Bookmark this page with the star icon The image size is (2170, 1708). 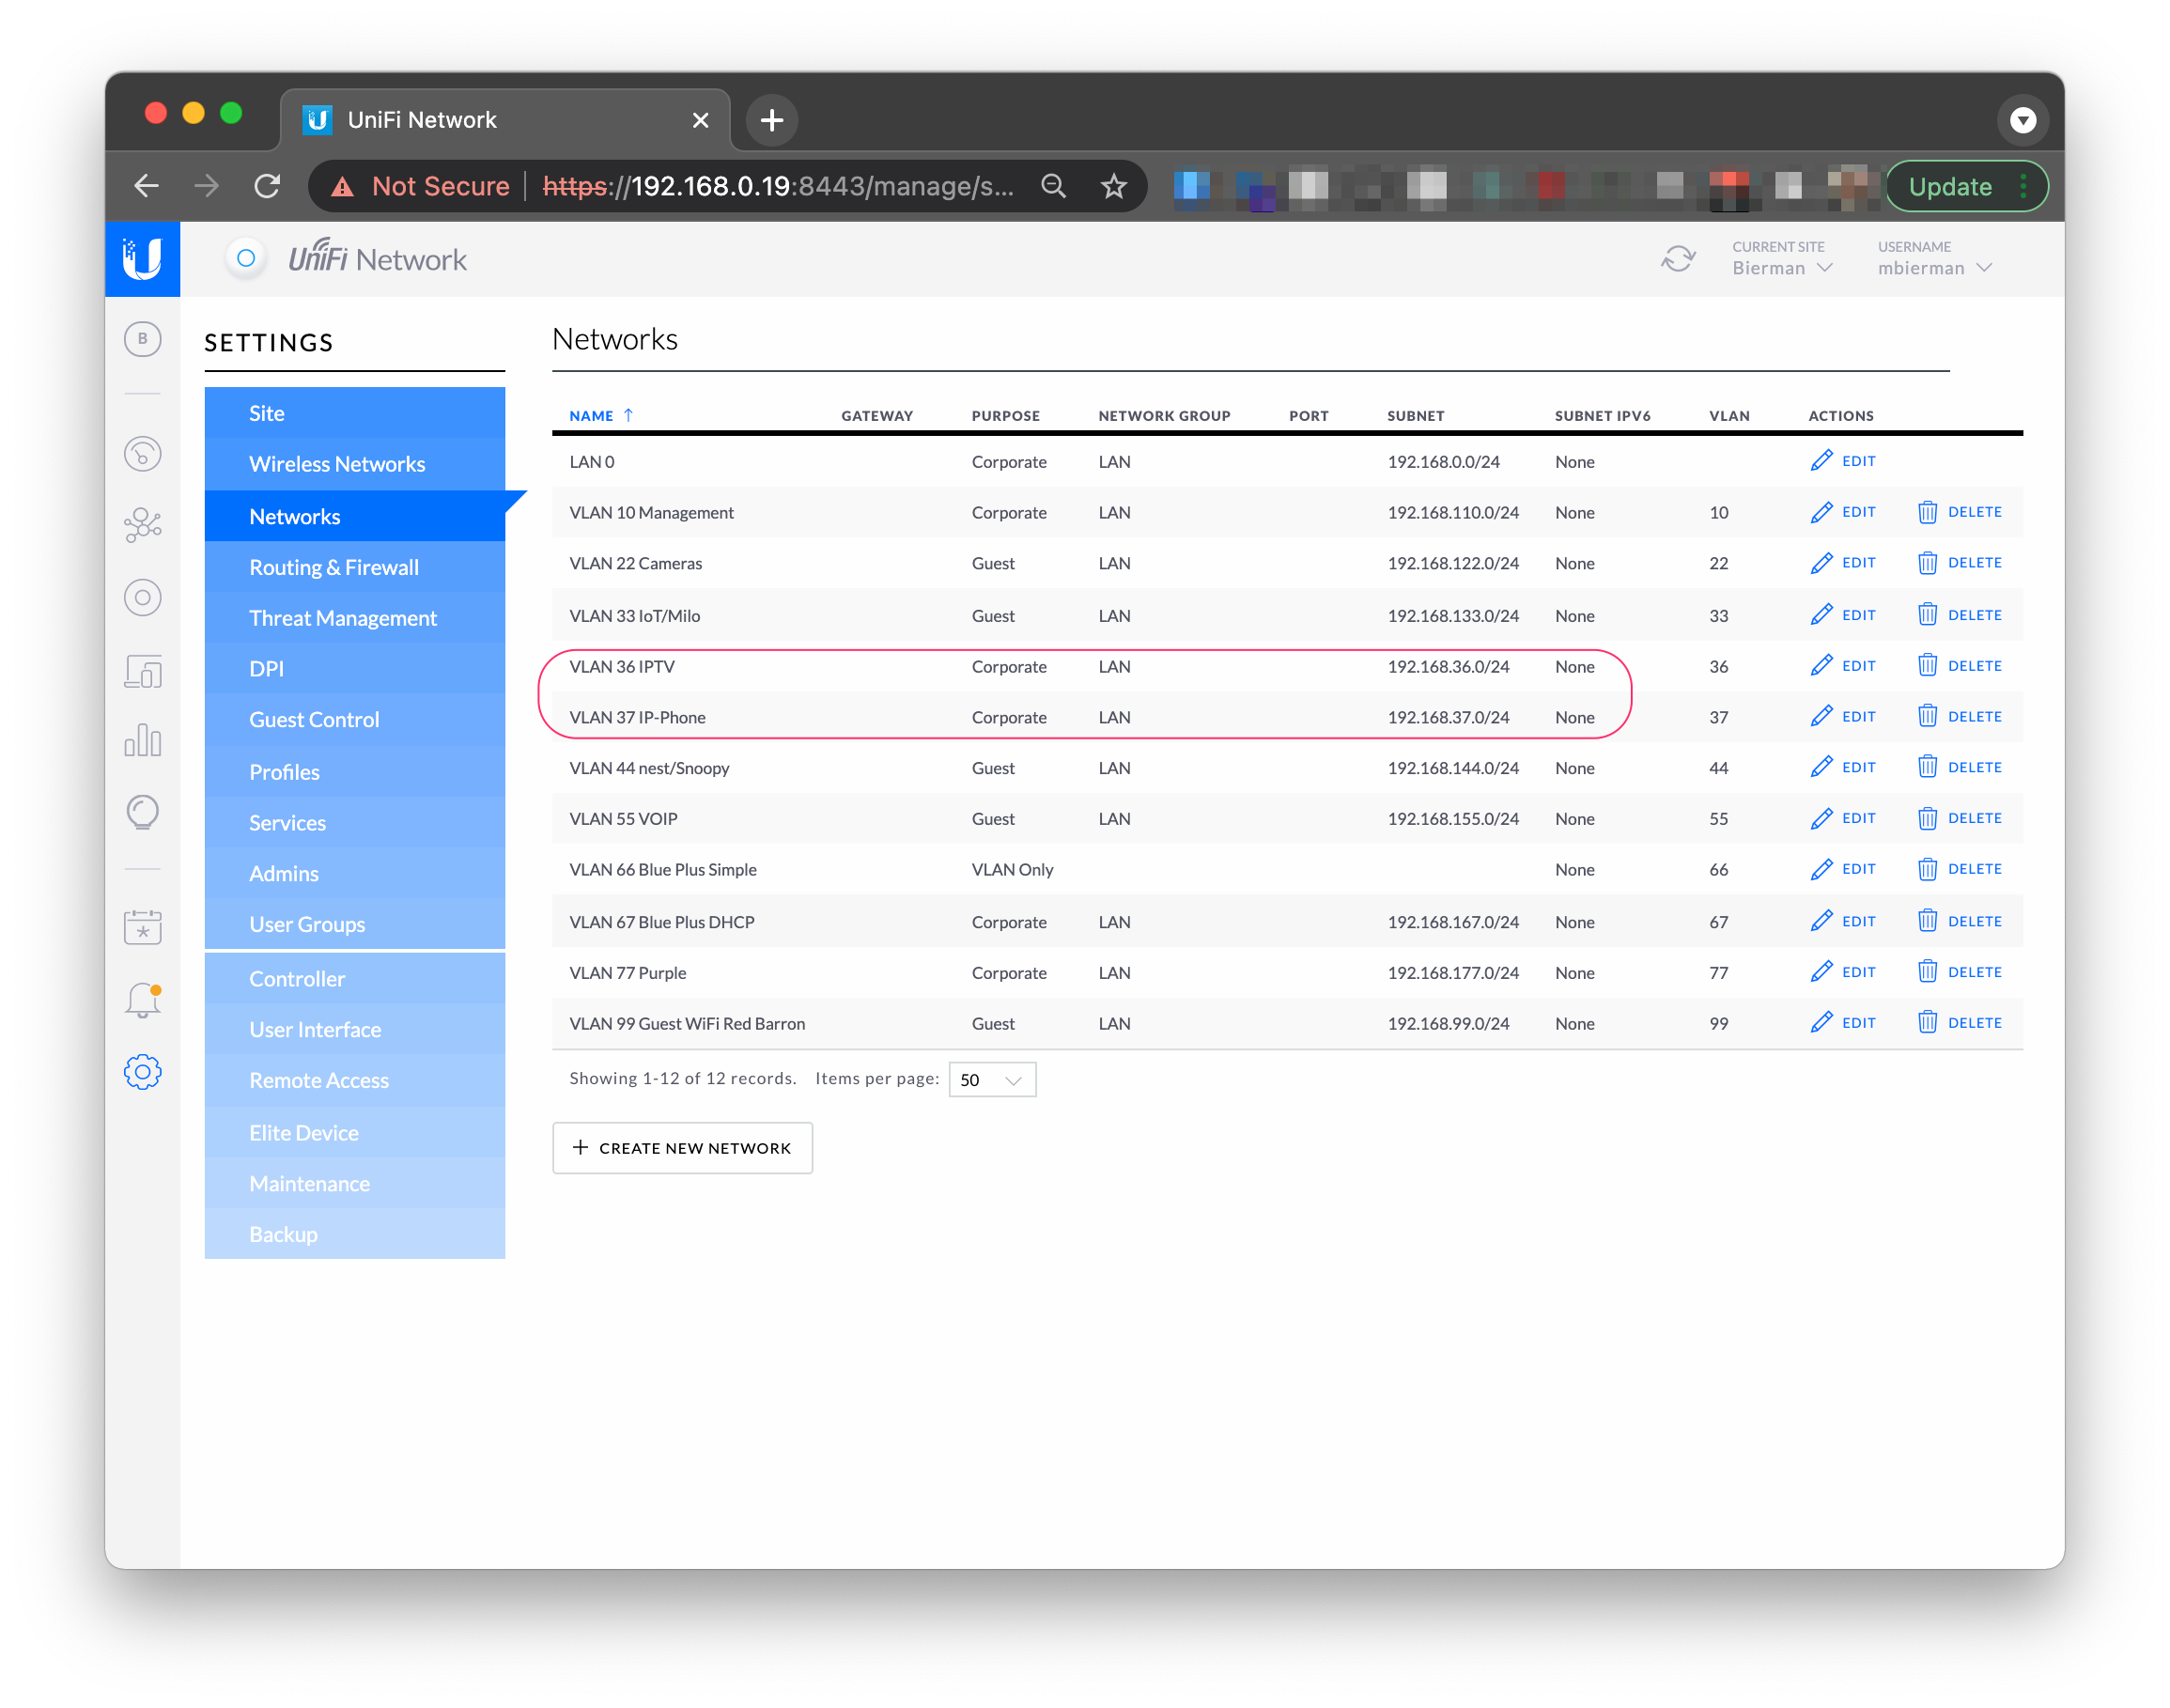[x=1113, y=186]
